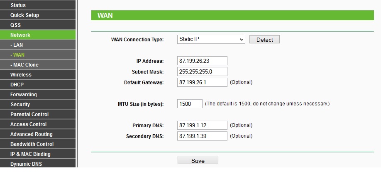Open the Forwarding menu item
Image resolution: width=381 pixels, height=174 pixels.
click(x=38, y=94)
